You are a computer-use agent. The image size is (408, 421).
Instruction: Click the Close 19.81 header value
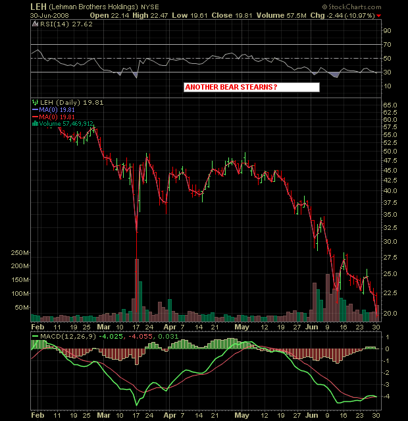232,15
